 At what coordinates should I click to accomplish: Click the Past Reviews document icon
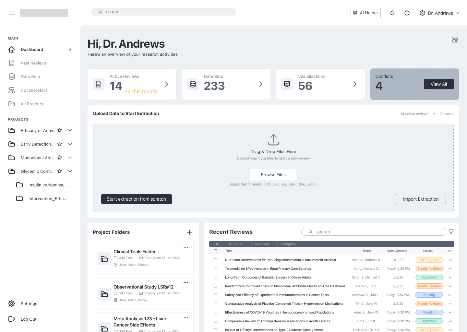(12, 63)
